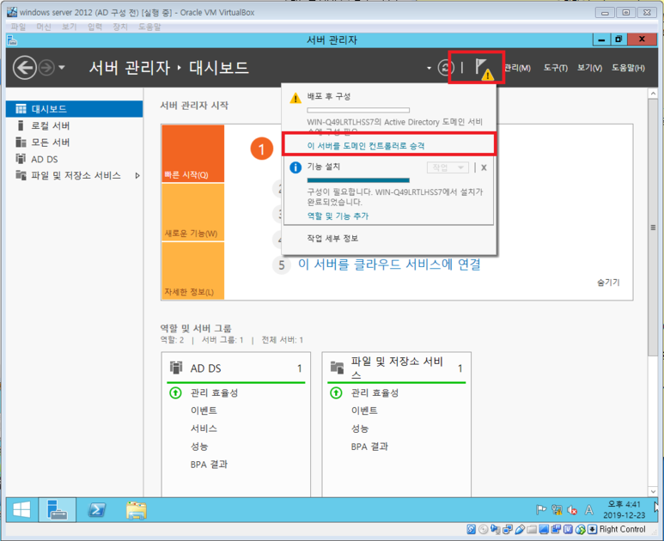The width and height of the screenshot is (664, 541).
Task: Open the 보기(V) menu in Server Manager
Action: 589,68
